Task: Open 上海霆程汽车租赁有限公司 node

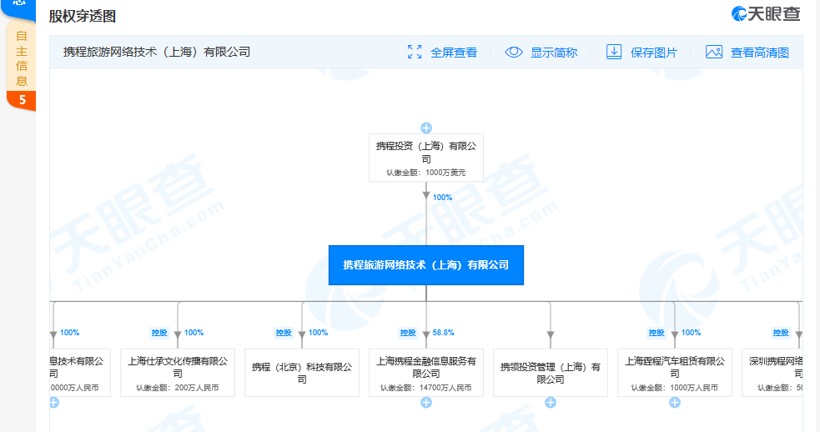Action: 675,373
